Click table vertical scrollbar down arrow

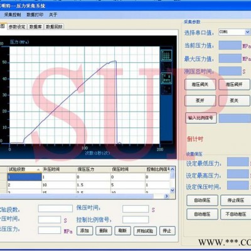(173, 190)
